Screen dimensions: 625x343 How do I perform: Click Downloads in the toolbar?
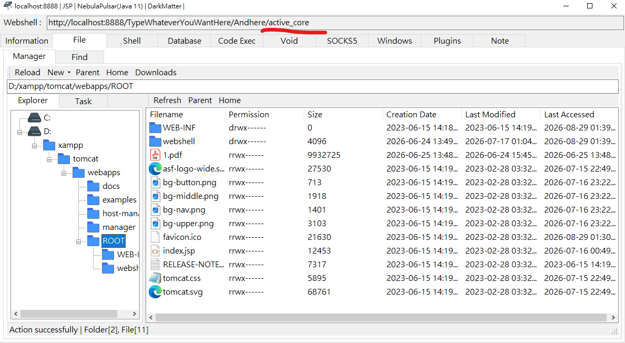[156, 72]
